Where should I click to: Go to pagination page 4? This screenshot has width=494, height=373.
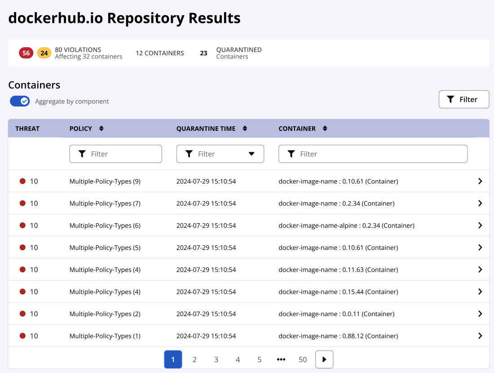click(x=238, y=360)
